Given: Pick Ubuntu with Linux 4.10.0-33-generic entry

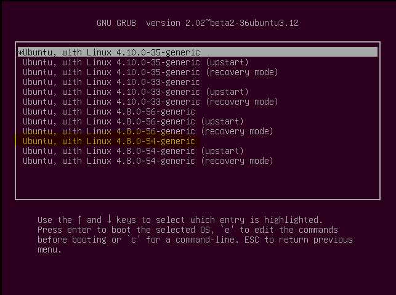Looking at the screenshot, I should pyautogui.click(x=111, y=82).
